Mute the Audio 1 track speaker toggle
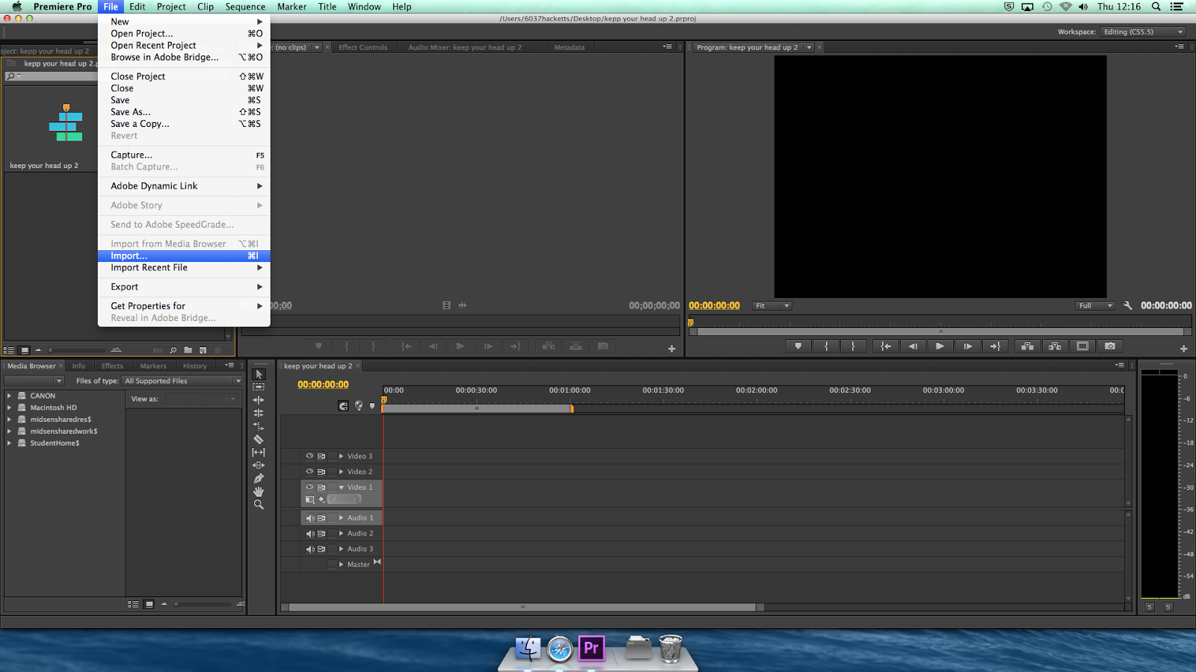 (x=309, y=517)
